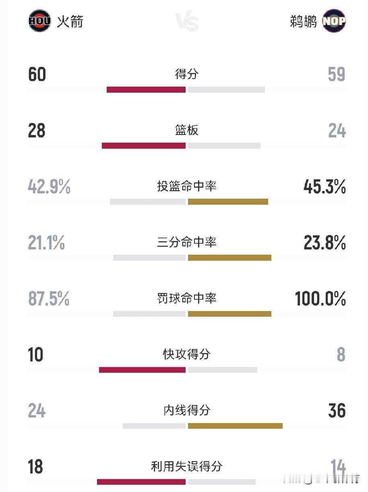Select the 篮板 stat label
Screen dimensions: 368x492
point(187,130)
